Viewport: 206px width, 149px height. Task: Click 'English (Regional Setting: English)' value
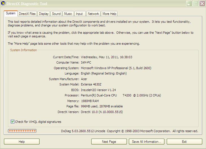point(104,73)
